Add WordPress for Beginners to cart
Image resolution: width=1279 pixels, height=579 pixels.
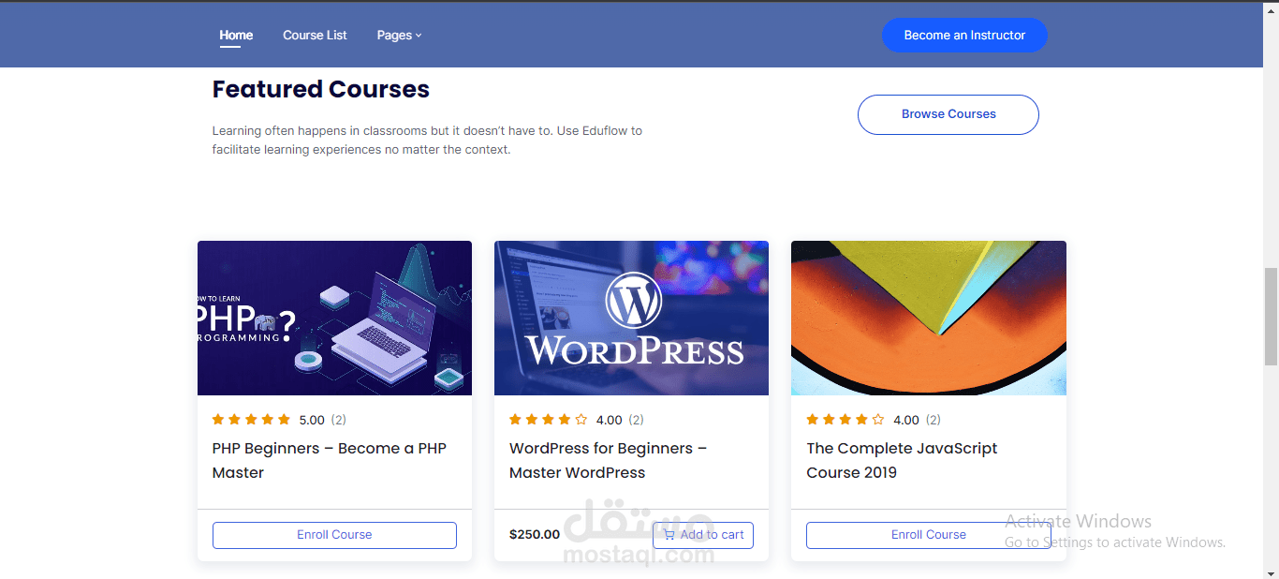[703, 535]
